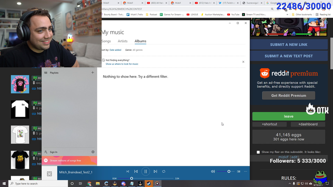
Task: Open the Windows Start menu
Action: point(4,183)
